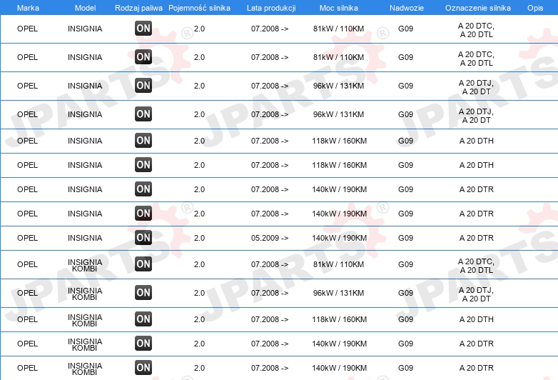Click 'INSIGNIA' model cell in the 05.2009 row

pos(85,238)
